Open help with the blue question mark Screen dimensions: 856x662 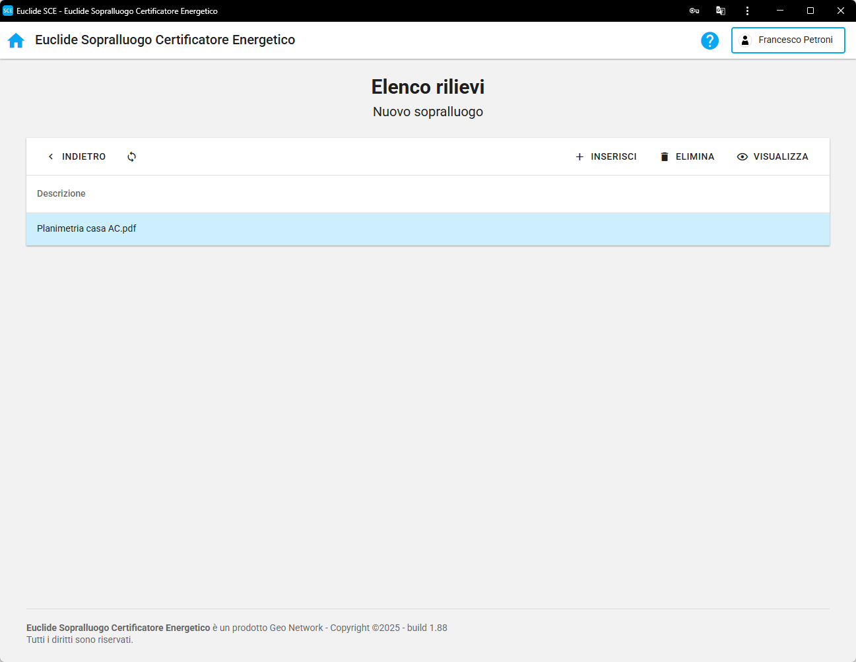[709, 40]
